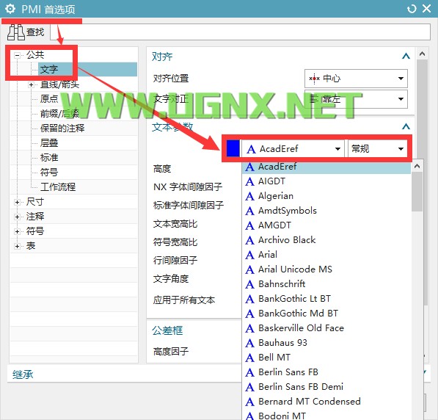Viewport: 438px width, 420px height.
Task: Expand the 直线/箭头 tree node
Action: (31, 84)
